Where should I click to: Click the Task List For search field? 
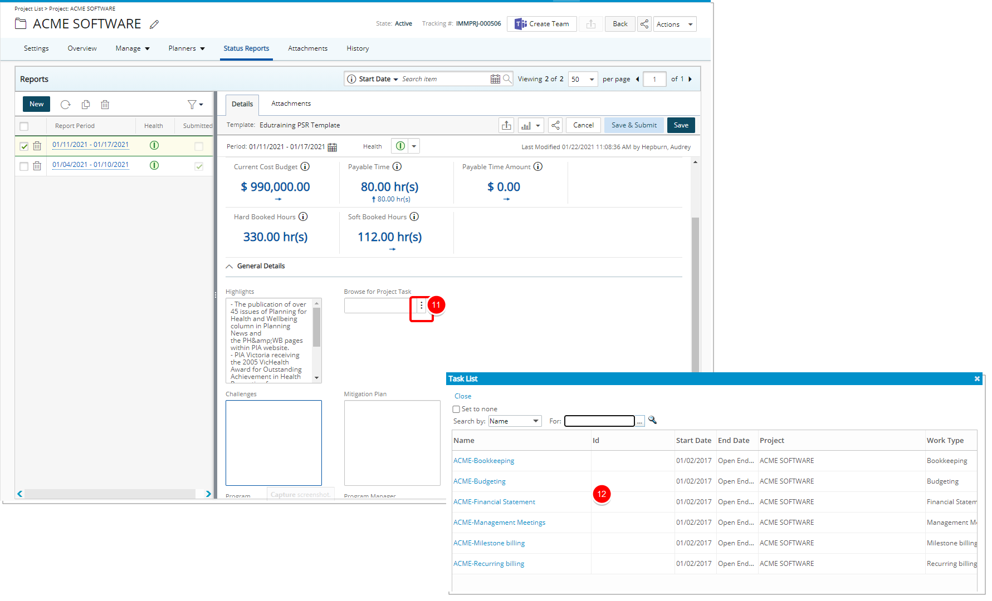(x=599, y=421)
